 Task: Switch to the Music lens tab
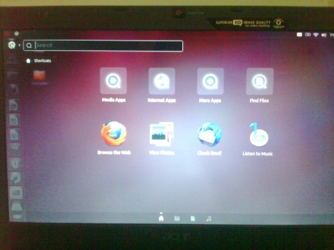click(x=208, y=219)
